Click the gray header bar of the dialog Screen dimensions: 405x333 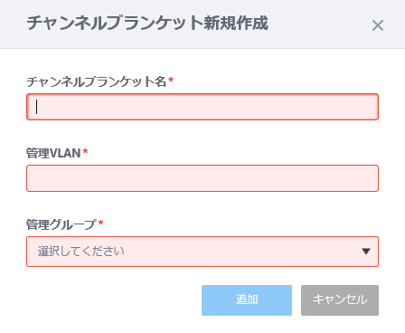[316, 24]
